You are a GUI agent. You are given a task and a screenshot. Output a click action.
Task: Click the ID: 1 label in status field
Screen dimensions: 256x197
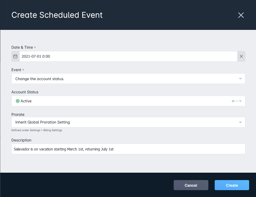235,101
